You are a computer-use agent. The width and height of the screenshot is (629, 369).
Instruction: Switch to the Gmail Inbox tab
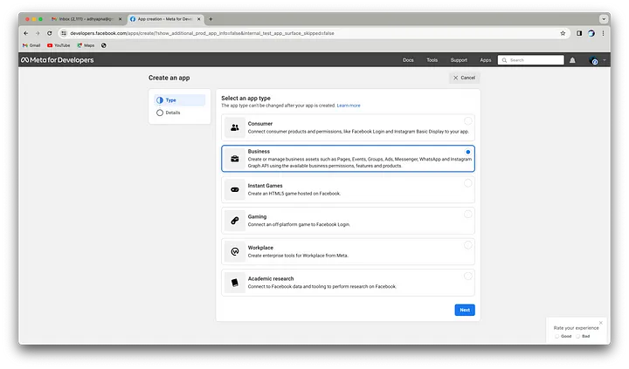click(86, 19)
